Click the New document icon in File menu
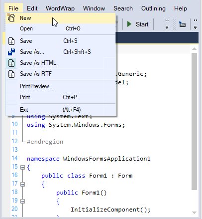 point(11,17)
